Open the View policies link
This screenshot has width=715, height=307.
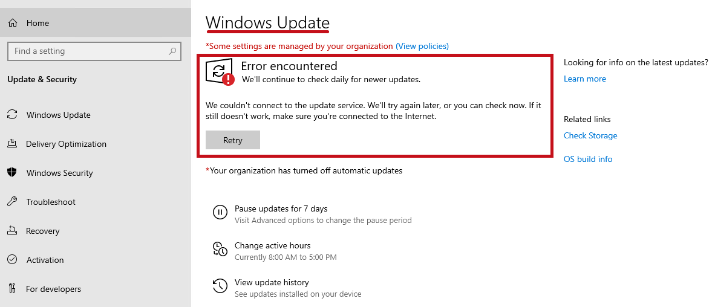(422, 46)
